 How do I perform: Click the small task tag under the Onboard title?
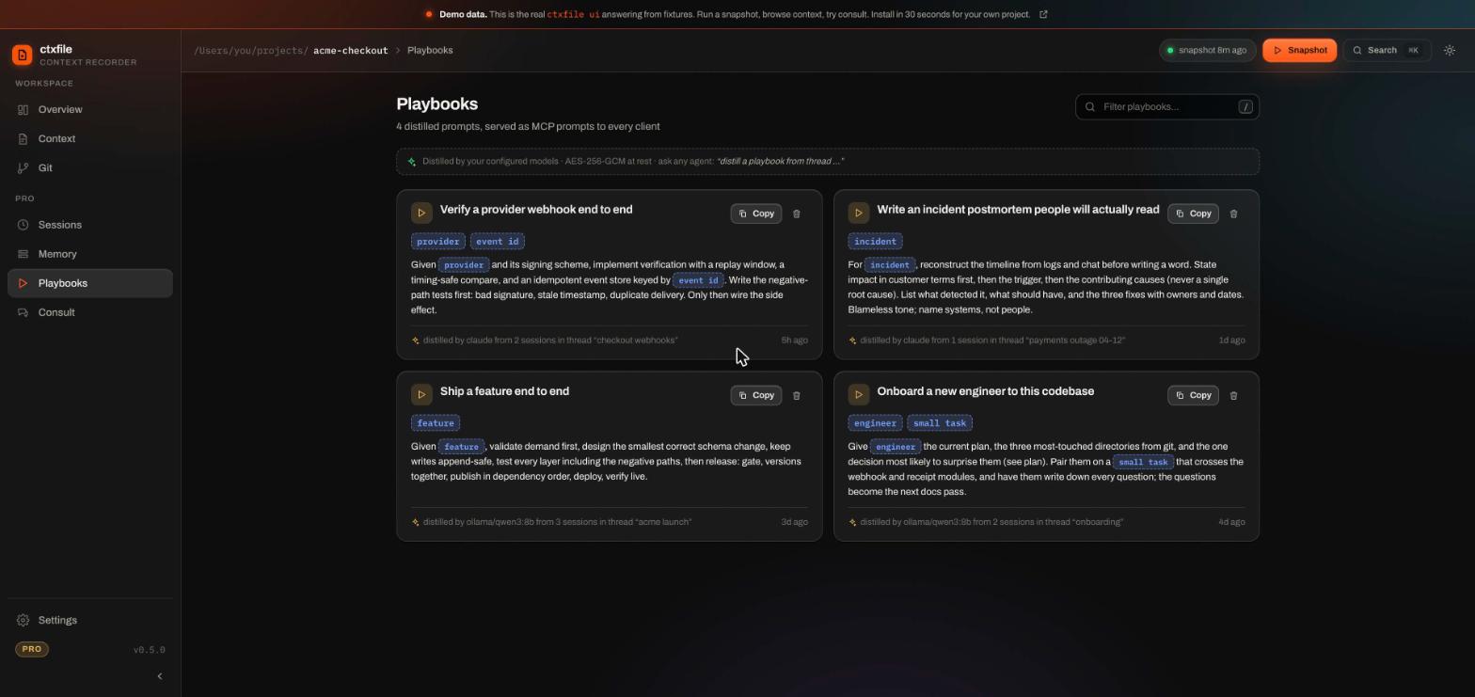[x=940, y=422]
